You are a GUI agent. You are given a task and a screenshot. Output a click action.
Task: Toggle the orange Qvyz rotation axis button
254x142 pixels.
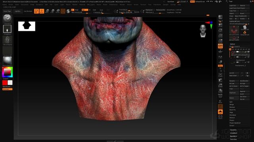pyautogui.click(x=220, y=66)
